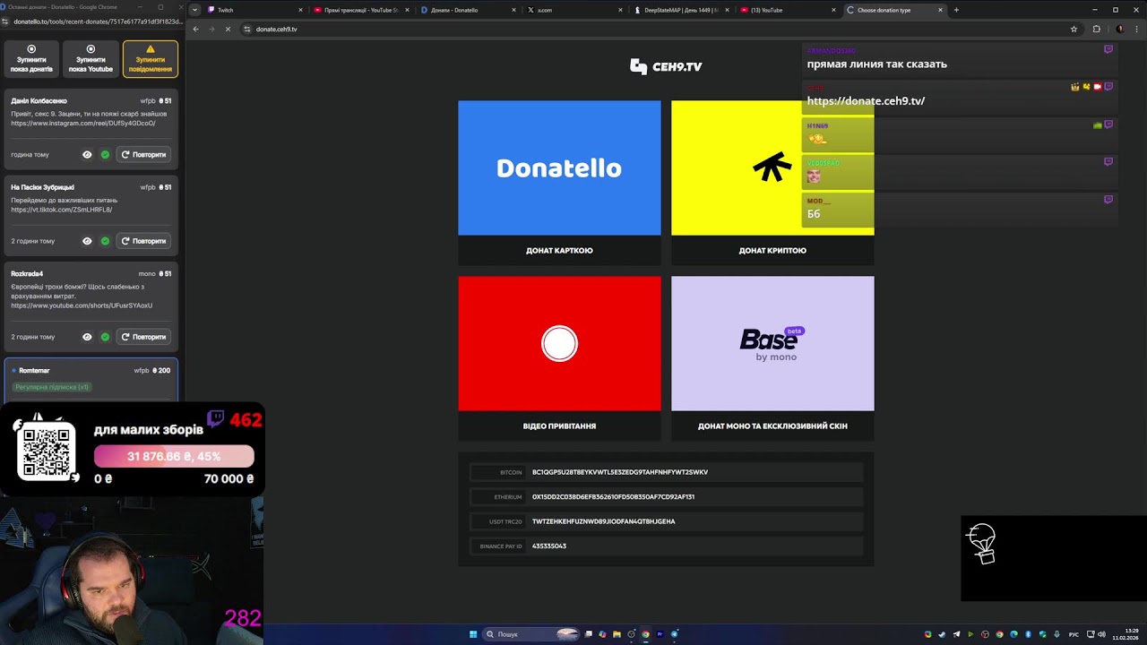Click green checkmark on На Пасіки Зубрицькі donation

105,241
